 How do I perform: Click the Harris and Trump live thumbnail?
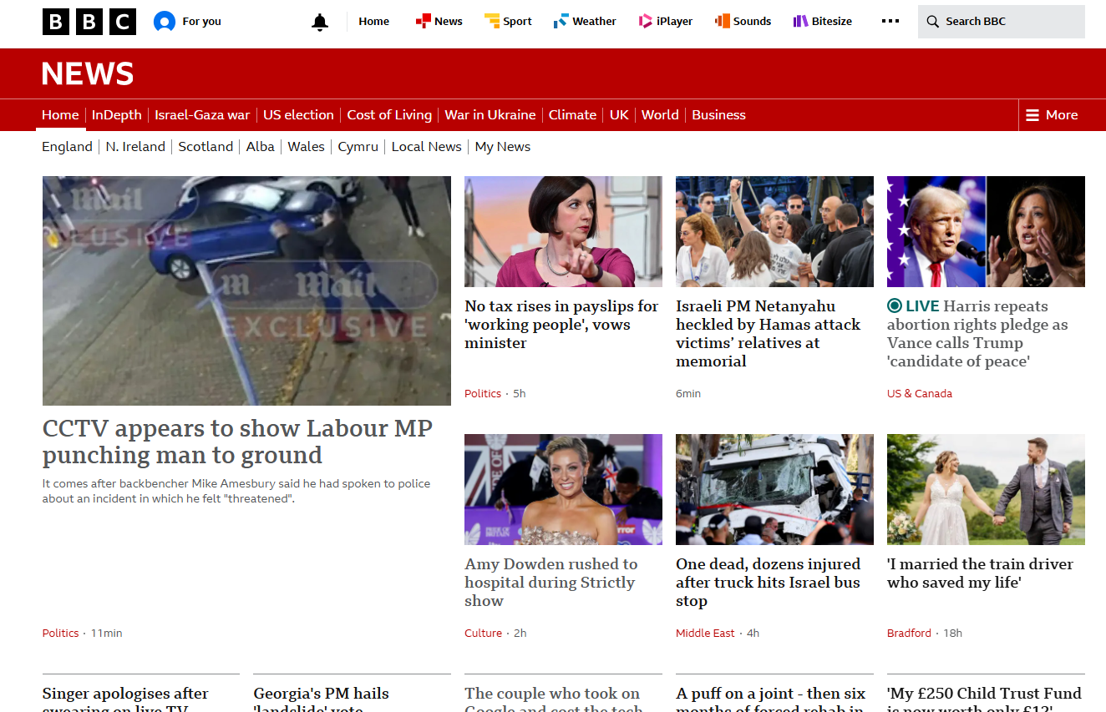pyautogui.click(x=986, y=231)
